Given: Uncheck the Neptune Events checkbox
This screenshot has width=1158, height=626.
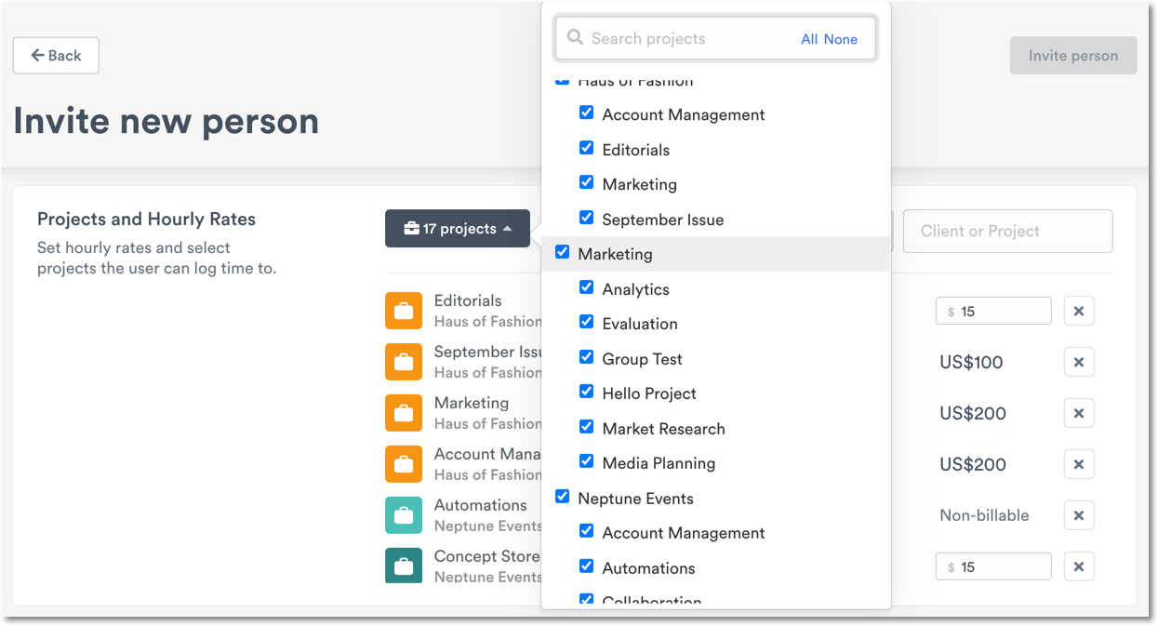Looking at the screenshot, I should pos(562,498).
